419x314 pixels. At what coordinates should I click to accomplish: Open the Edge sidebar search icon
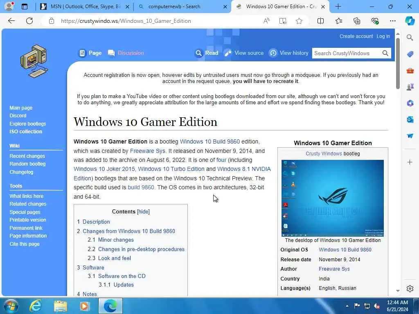[410, 37]
